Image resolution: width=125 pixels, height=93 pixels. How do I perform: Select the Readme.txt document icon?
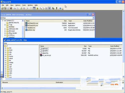26,28
